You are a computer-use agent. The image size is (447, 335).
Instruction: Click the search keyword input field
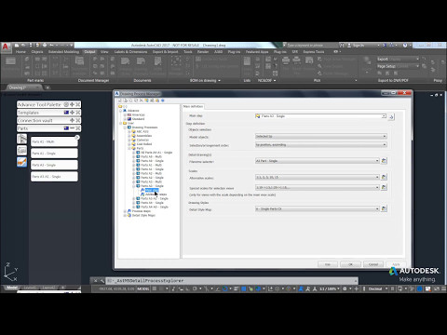[x=310, y=46]
